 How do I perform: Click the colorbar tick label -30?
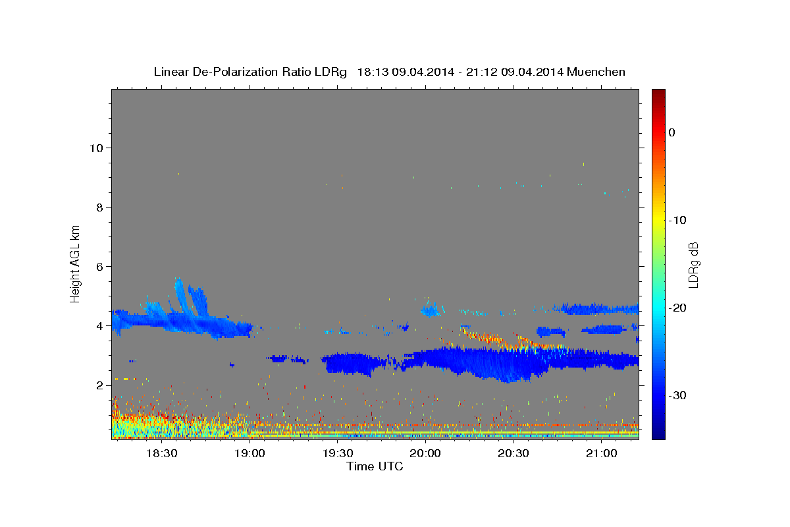point(678,395)
